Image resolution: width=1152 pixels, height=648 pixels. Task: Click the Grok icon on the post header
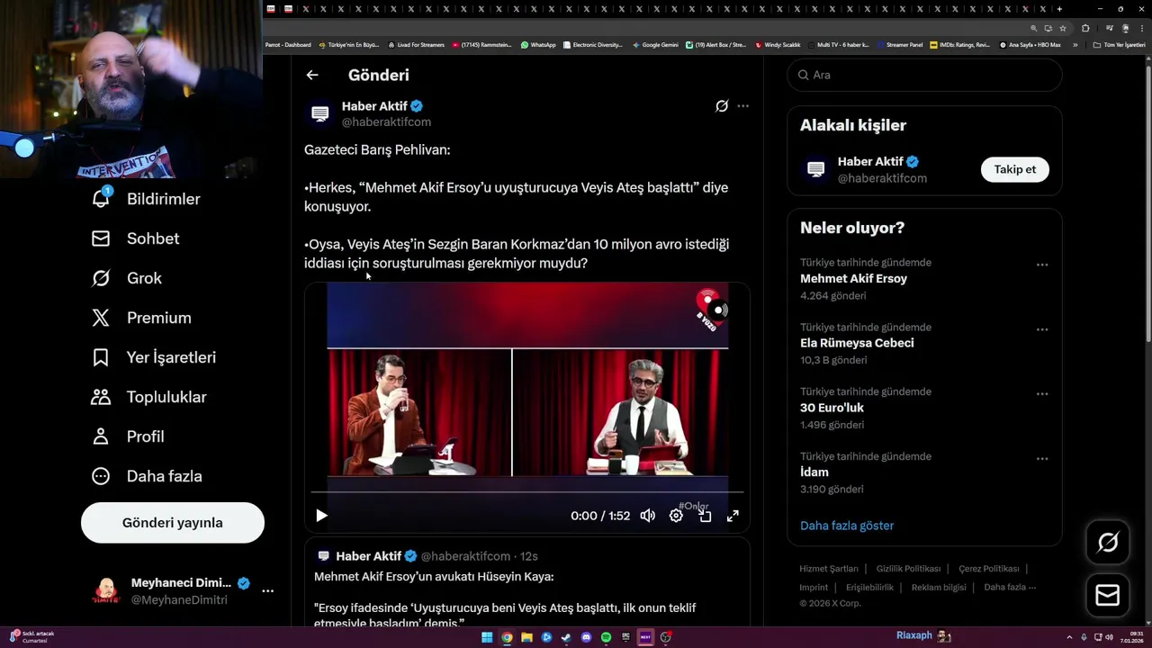[x=722, y=106]
